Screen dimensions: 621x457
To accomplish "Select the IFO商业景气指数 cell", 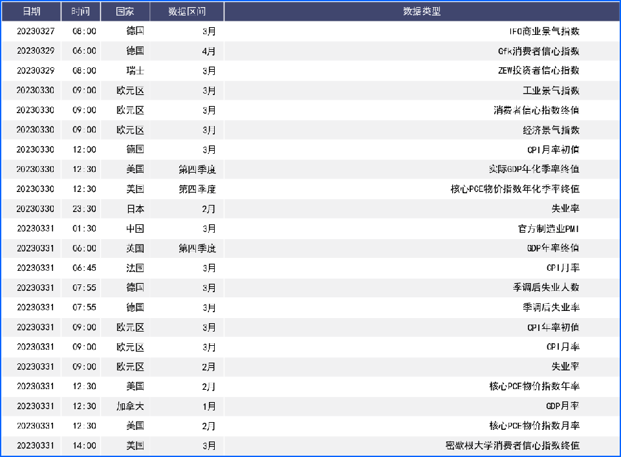I will [x=543, y=31].
